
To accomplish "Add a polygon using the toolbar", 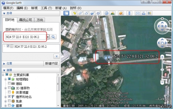I will [81, 13].
